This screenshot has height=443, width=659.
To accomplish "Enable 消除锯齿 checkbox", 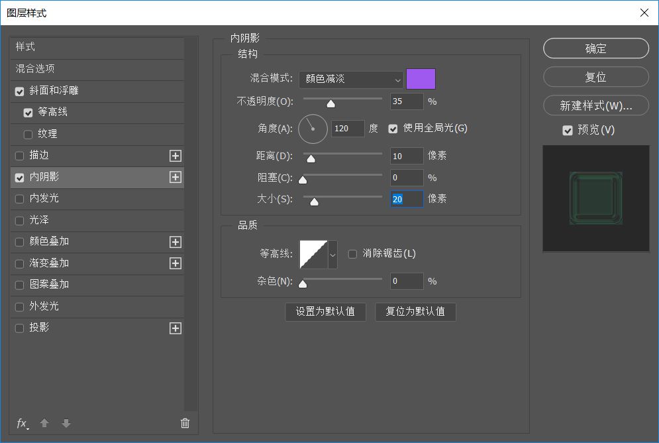I will (x=353, y=254).
